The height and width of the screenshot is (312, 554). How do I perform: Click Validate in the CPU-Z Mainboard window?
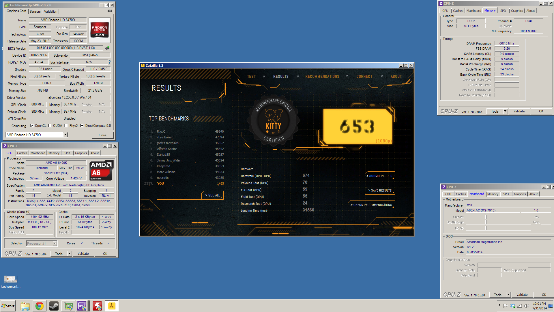pos(522,295)
